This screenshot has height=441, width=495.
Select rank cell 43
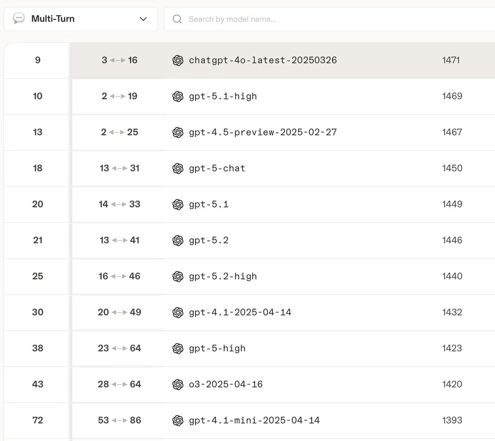click(x=38, y=384)
